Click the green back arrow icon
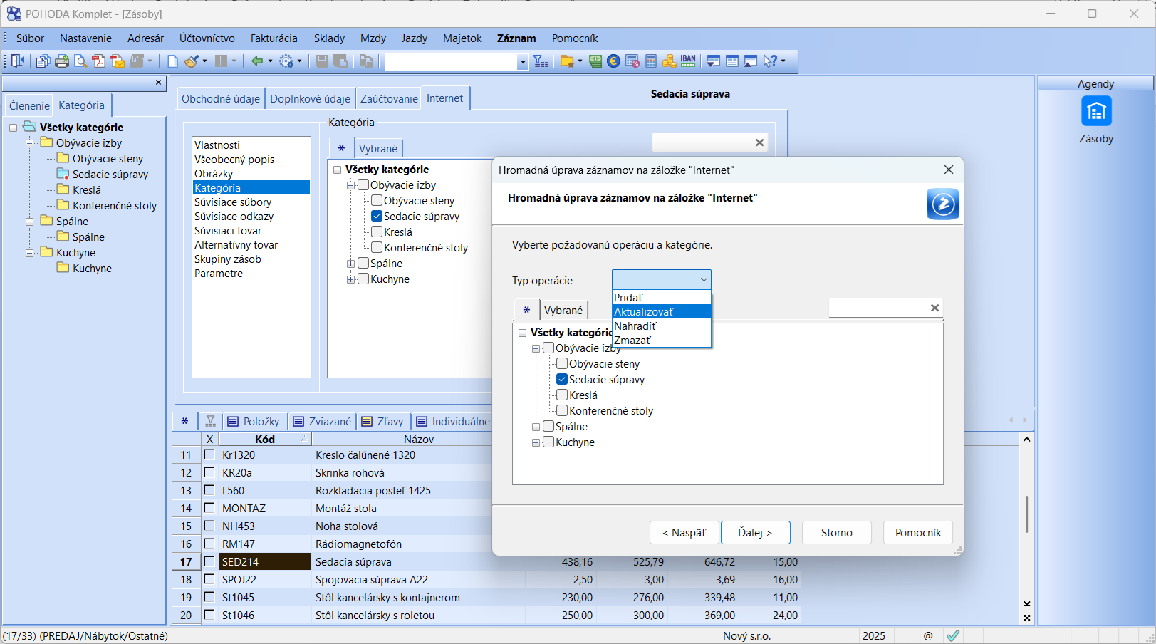The width and height of the screenshot is (1156, 644). coord(257,61)
